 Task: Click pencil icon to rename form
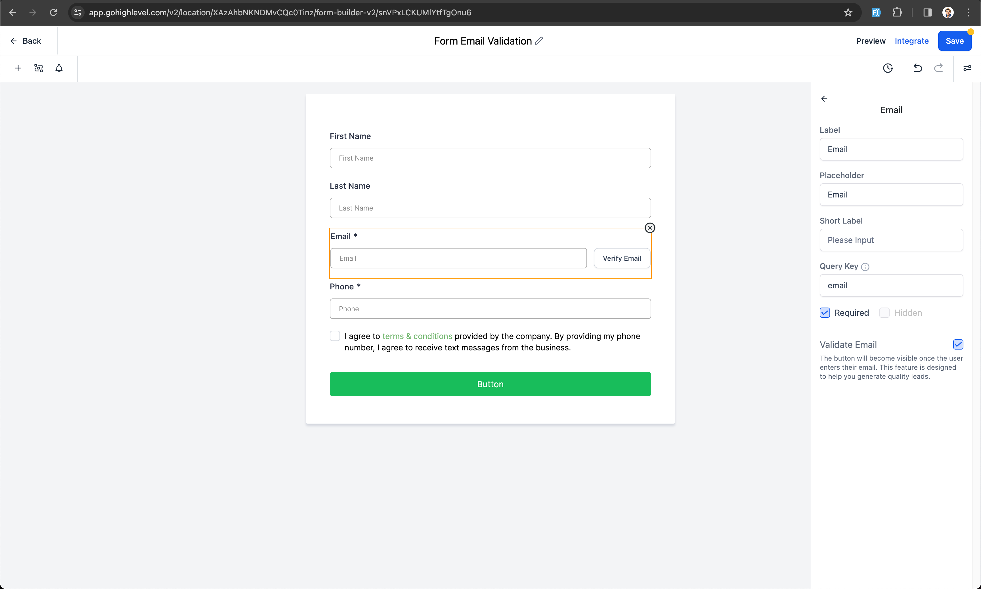[x=539, y=41]
